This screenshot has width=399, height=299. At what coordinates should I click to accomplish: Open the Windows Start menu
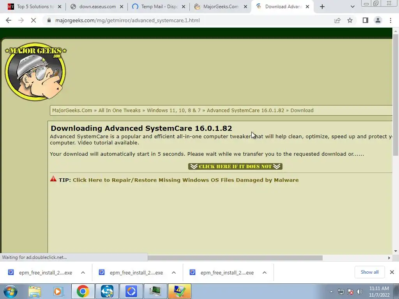click(11, 291)
